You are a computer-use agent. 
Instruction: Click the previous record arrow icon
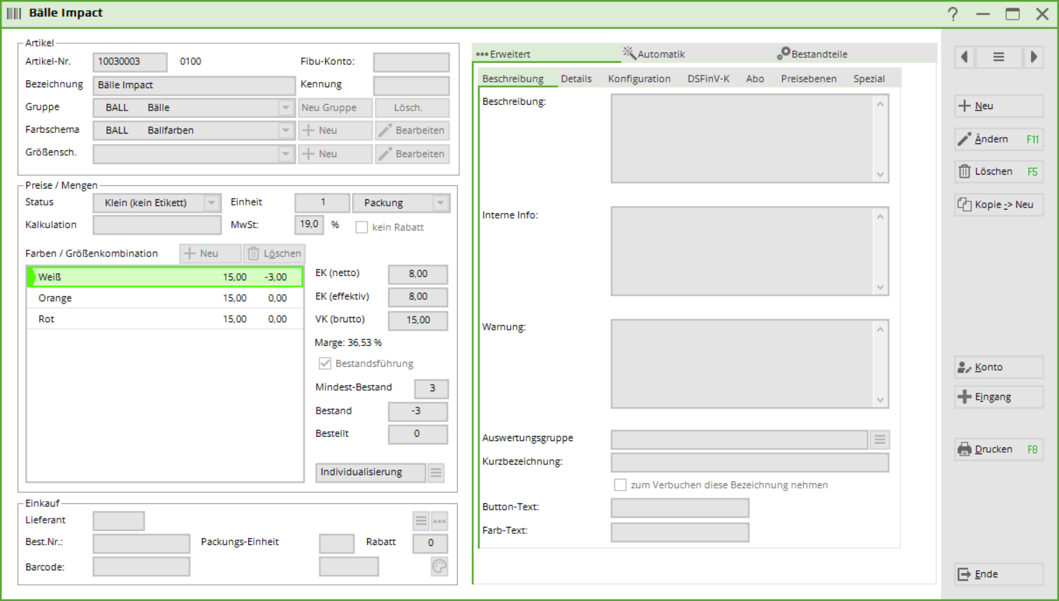coord(965,57)
